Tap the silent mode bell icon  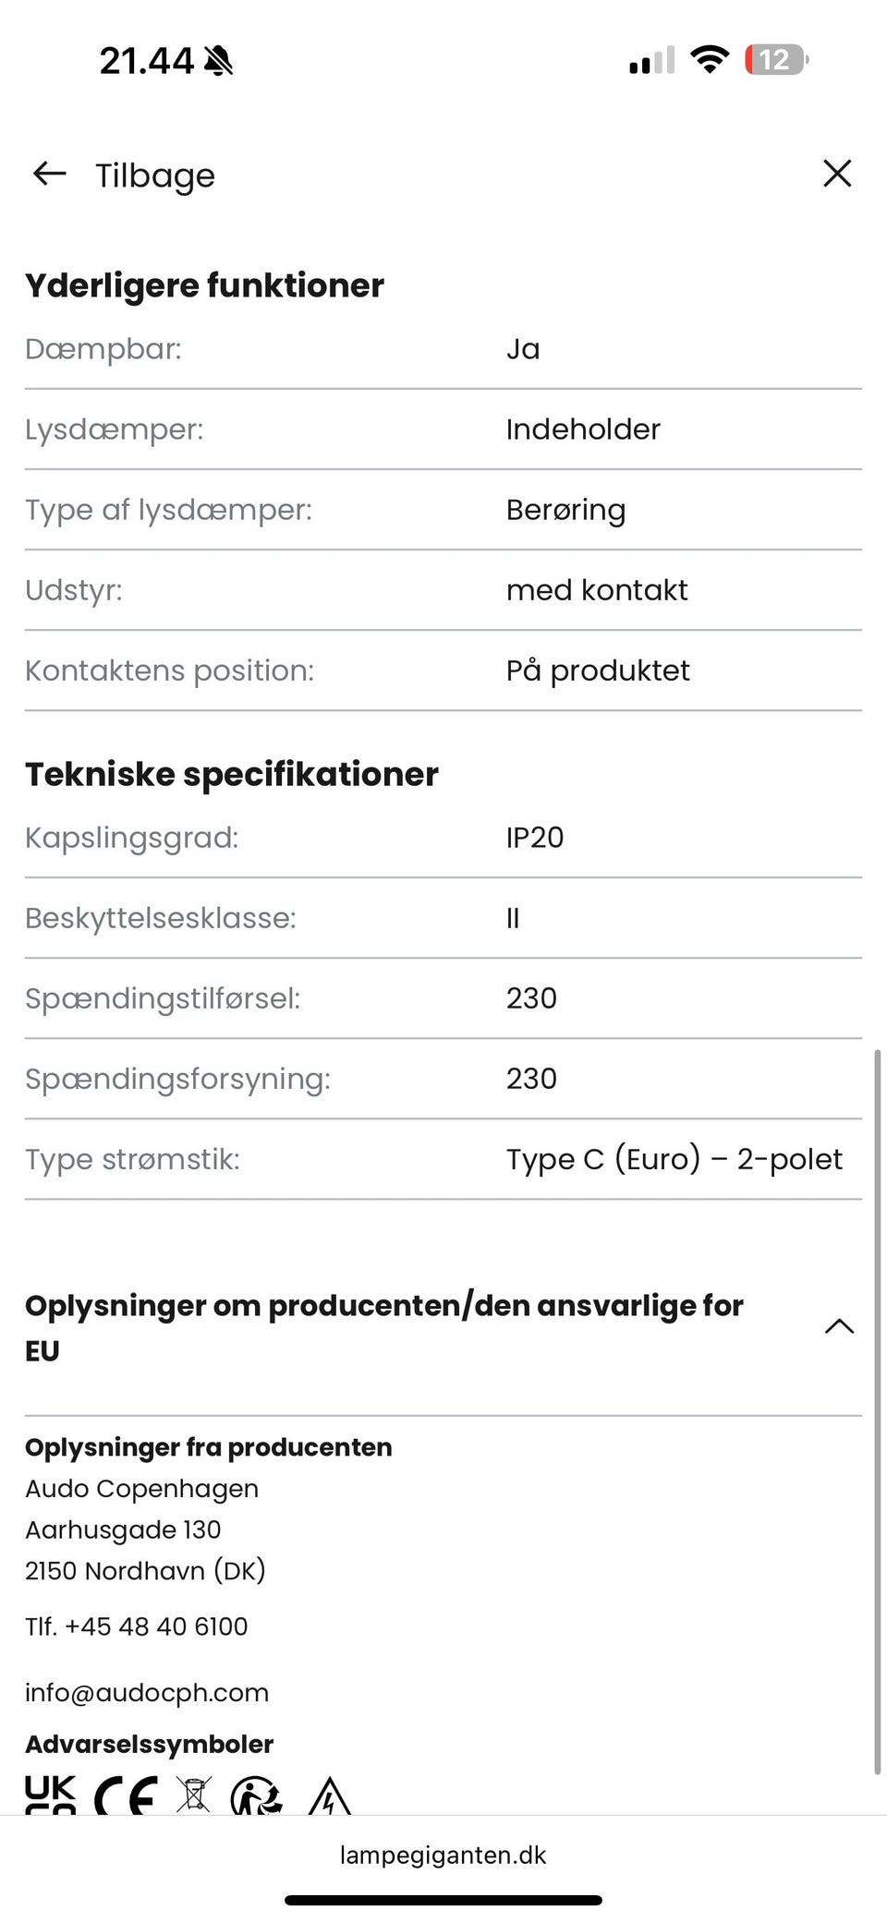coord(219,62)
